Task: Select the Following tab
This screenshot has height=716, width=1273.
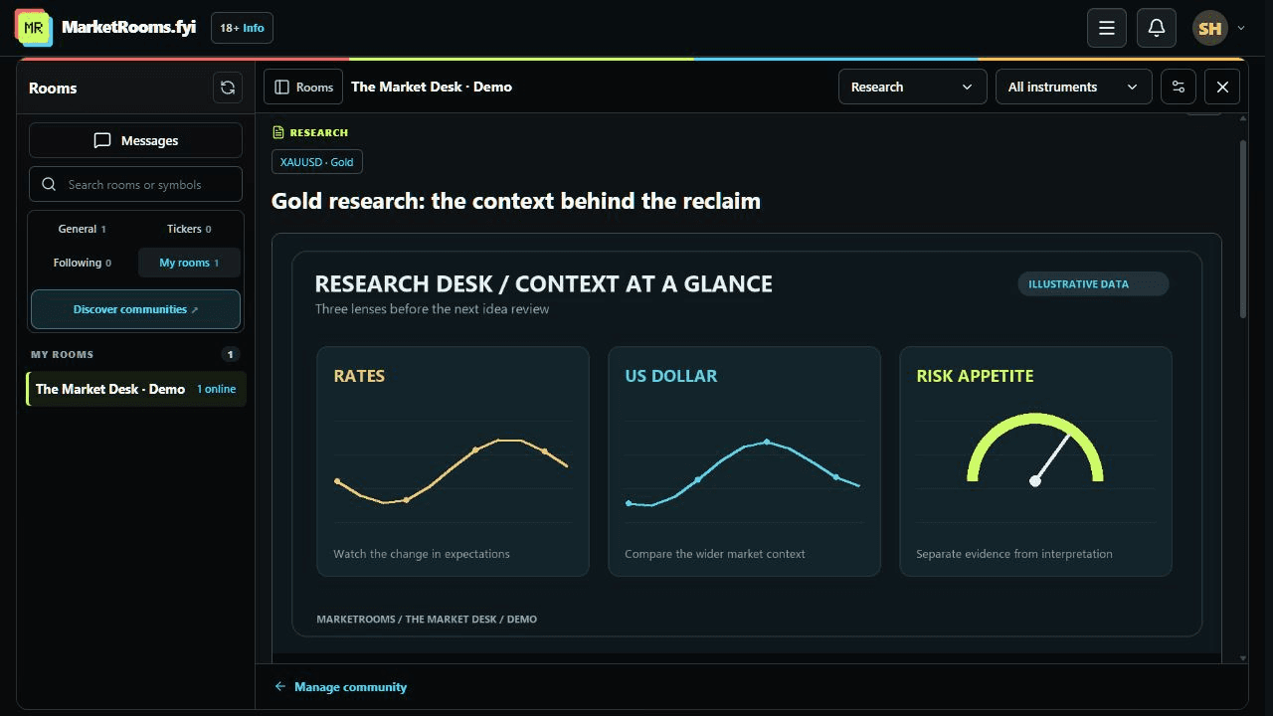Action: 82,263
